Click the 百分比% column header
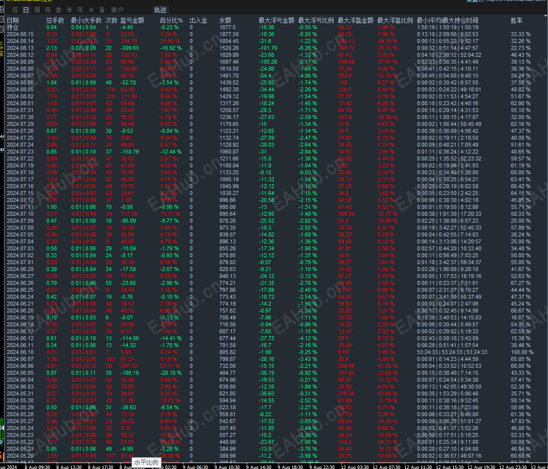The width and height of the screenshot is (548, 469). (171, 20)
